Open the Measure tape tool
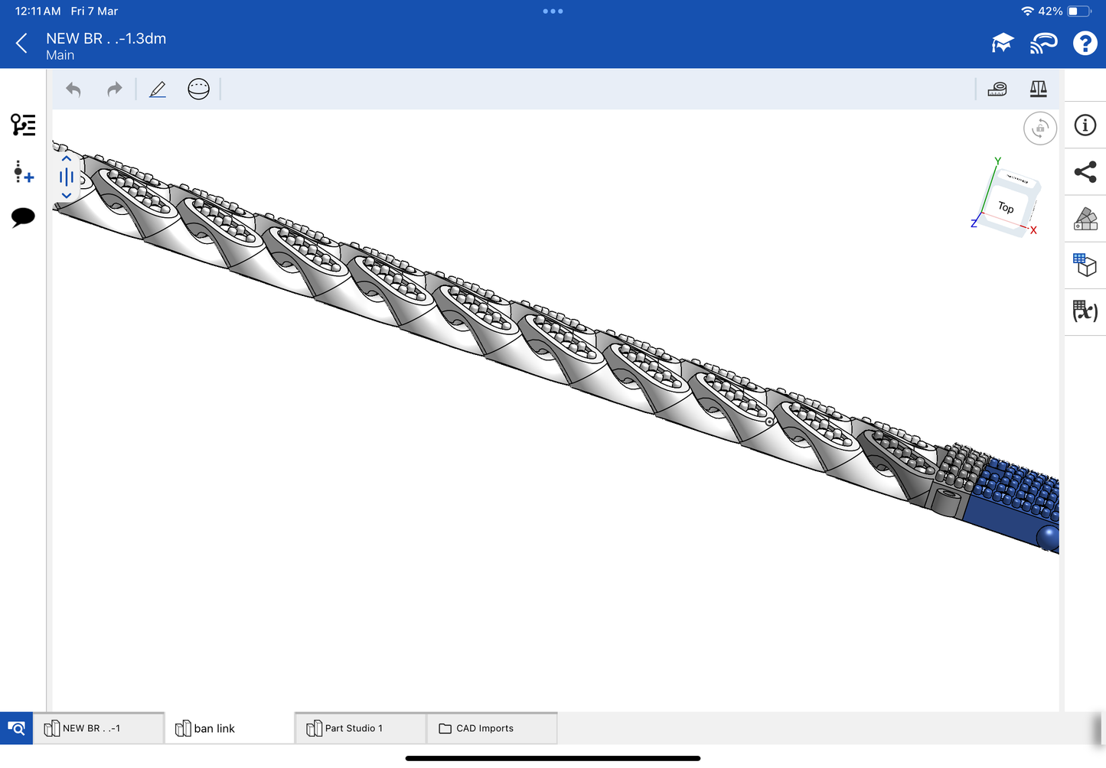 coord(997,89)
